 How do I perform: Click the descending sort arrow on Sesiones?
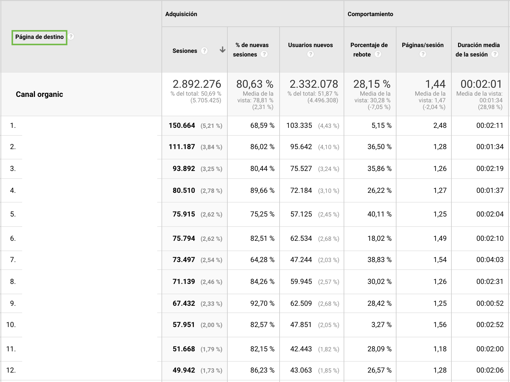(222, 49)
